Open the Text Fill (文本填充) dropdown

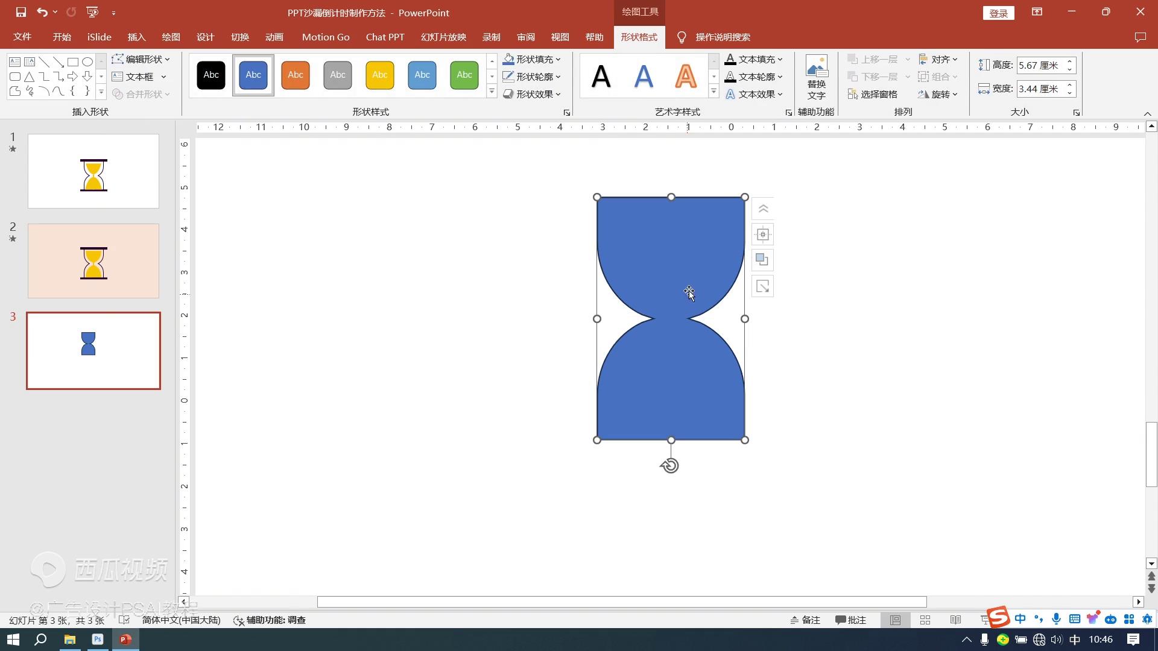point(754,59)
